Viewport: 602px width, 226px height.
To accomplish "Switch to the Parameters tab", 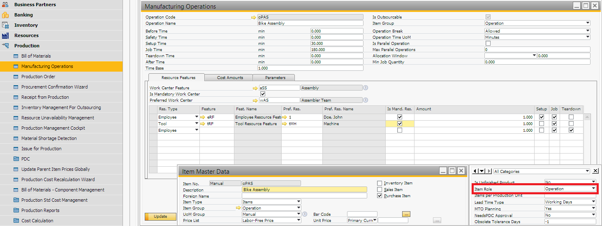I will tap(275, 77).
